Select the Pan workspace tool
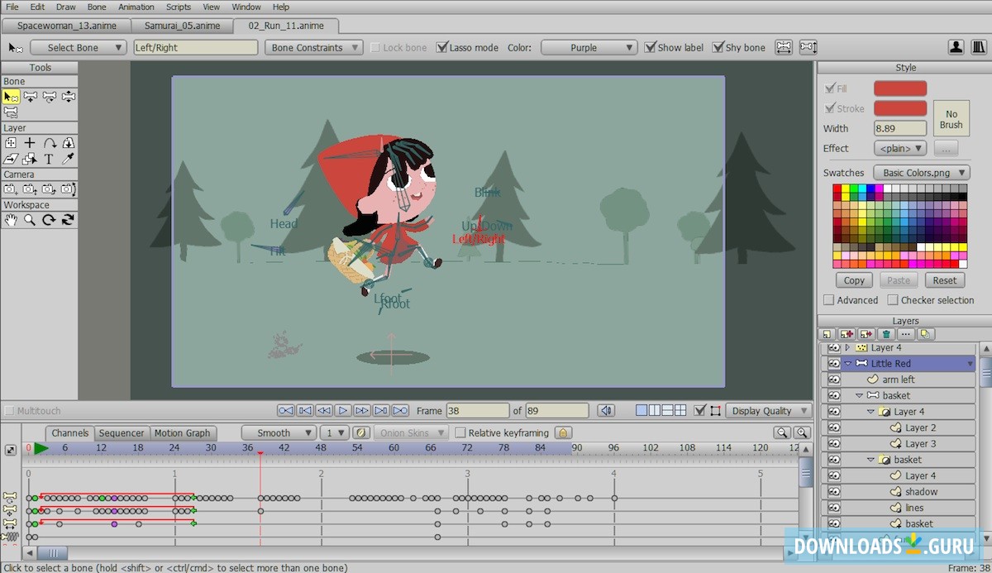This screenshot has width=992, height=573. [12, 220]
